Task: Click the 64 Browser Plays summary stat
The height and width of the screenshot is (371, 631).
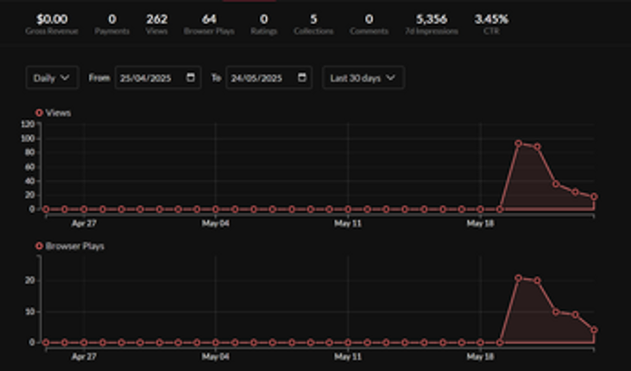Action: (209, 23)
